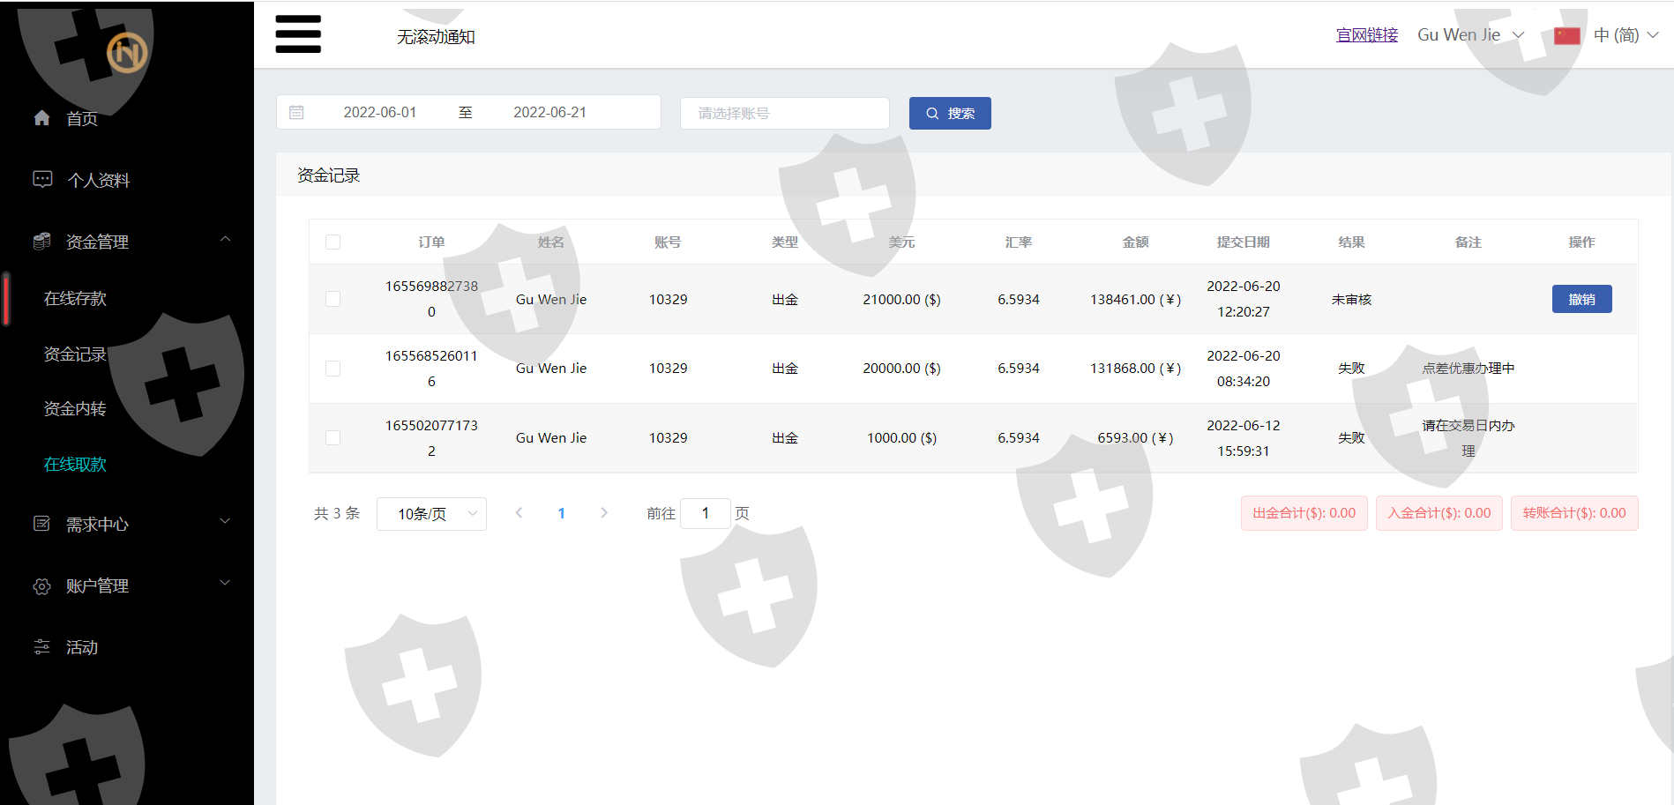Click the 活动 sliders icon

pos(41,647)
